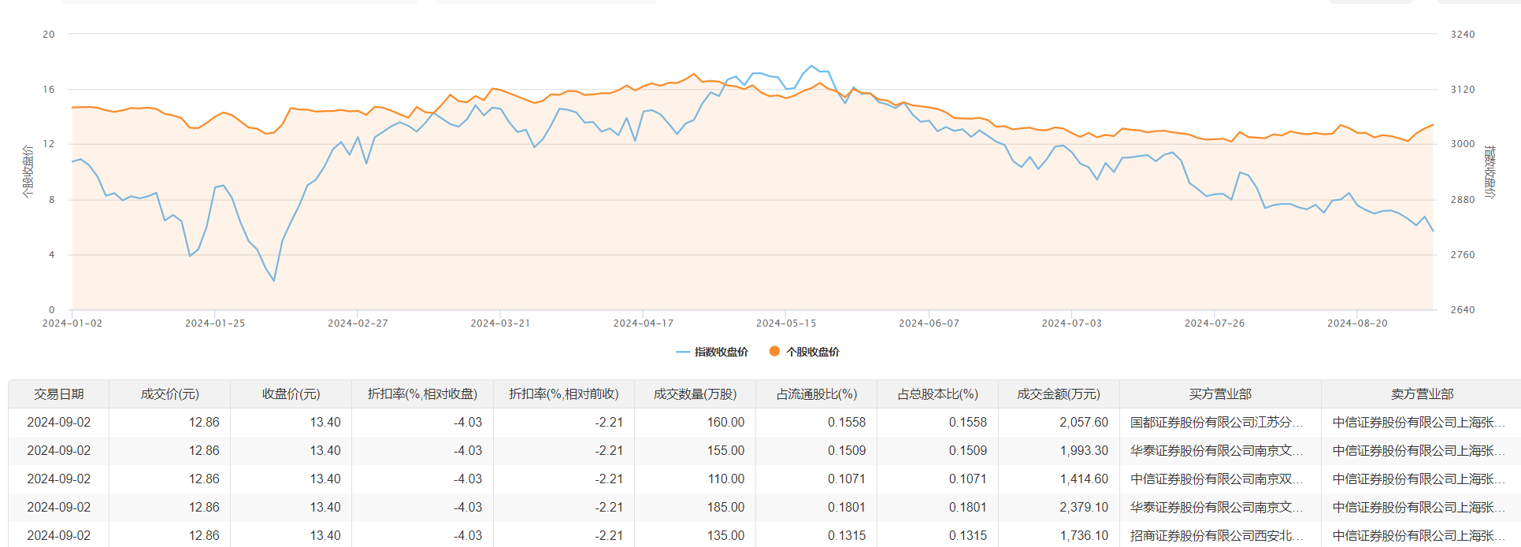Click the 折扣率(%,相对收盘) column header

[x=422, y=394]
